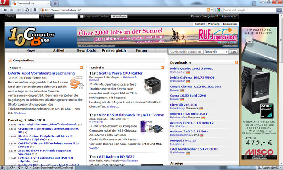The image size is (283, 170).
Task: Click the paragraph sign news thumbnail
Action: point(76,83)
